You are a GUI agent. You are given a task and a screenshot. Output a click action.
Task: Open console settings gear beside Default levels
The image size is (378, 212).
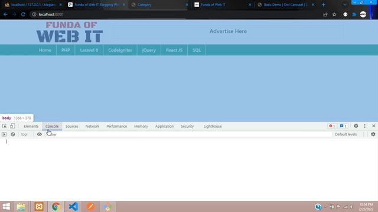pyautogui.click(x=373, y=134)
